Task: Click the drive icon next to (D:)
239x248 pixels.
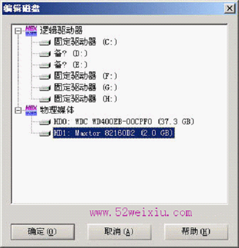Action: coord(45,54)
